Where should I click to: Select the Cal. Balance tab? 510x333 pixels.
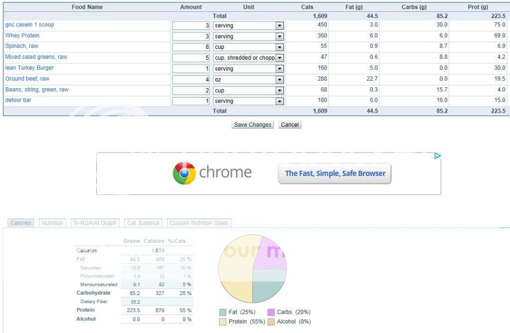click(143, 223)
